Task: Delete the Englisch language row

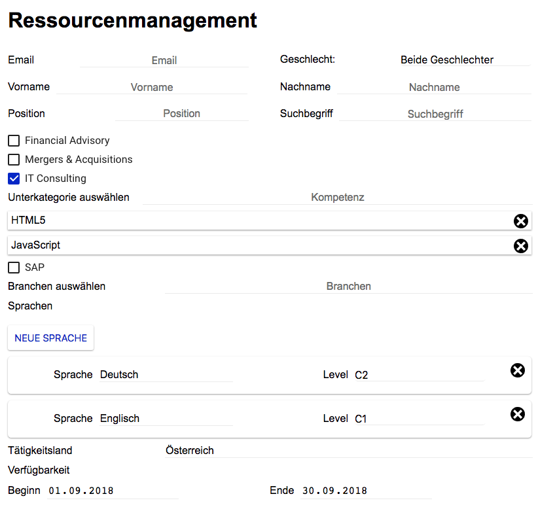Action: click(517, 414)
